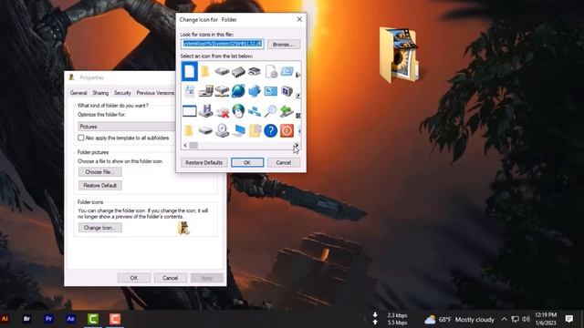Select the globe with mouse icon

tap(238, 111)
